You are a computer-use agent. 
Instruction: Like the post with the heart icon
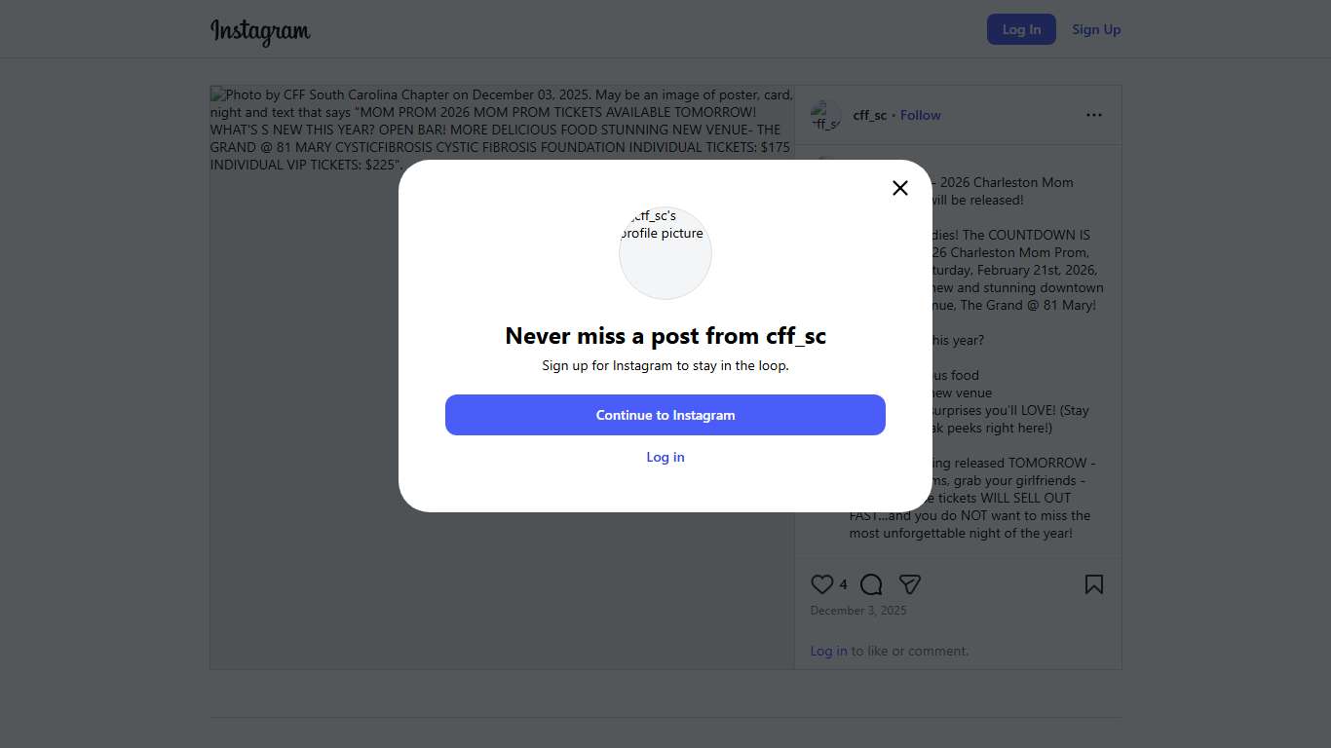point(821,584)
